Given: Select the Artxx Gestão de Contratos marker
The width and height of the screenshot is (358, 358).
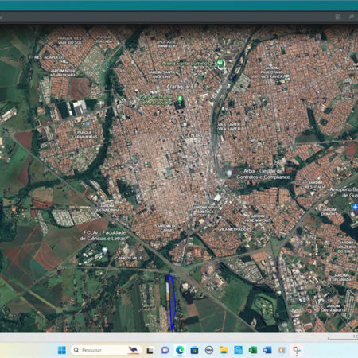Looking at the screenshot, I should [x=229, y=173].
